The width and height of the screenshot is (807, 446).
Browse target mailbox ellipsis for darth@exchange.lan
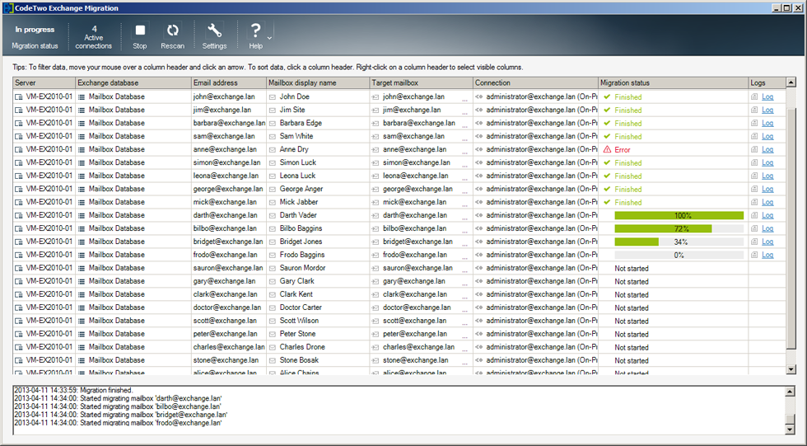tap(464, 218)
